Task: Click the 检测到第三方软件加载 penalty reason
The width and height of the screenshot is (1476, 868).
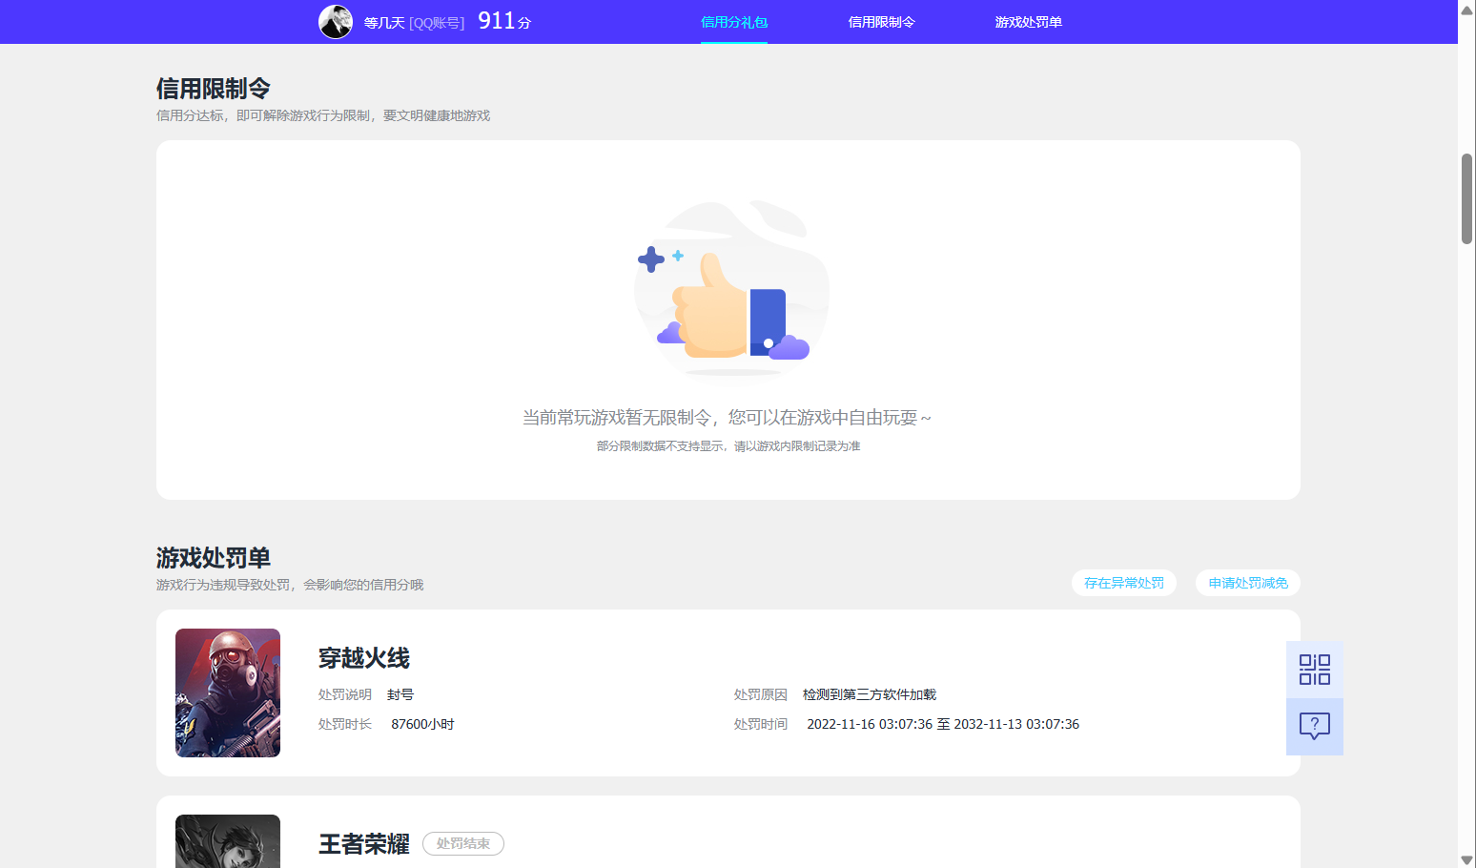Action: click(870, 694)
